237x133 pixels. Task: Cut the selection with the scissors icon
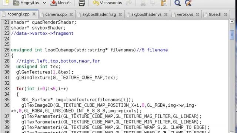[x=143, y=3]
